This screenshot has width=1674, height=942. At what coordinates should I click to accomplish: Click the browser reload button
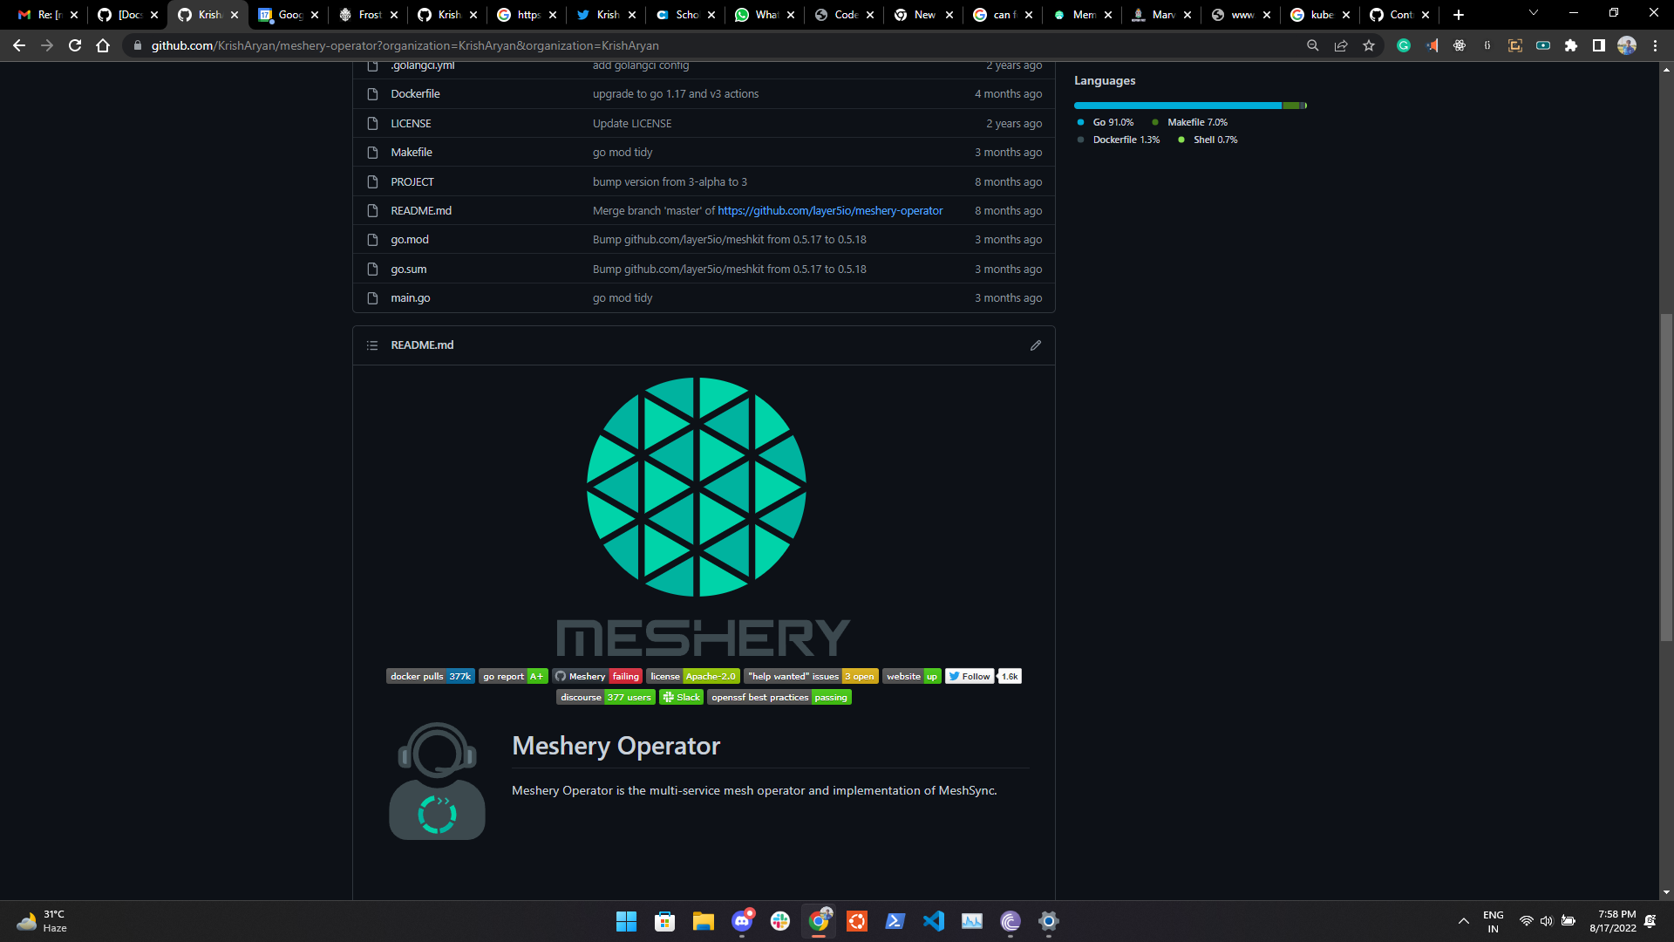pos(75,45)
